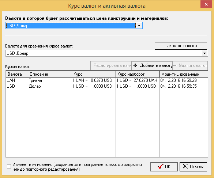Click the 04.12.2016 16:59:29 modified date
The height and width of the screenshot is (178, 214).
(x=179, y=80)
